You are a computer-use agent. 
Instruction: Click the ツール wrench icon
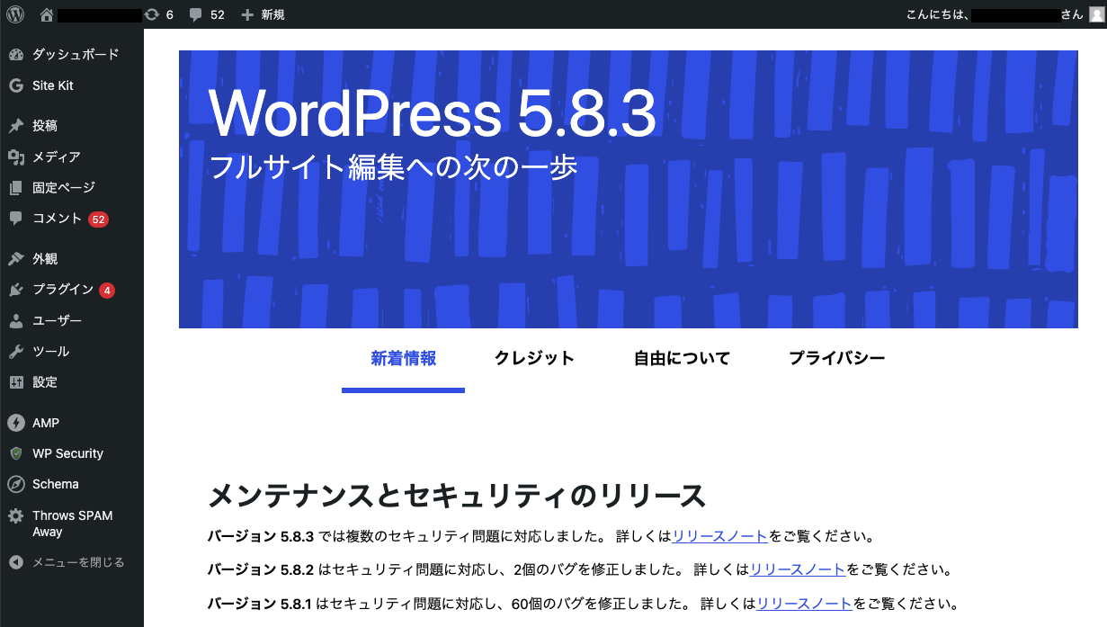pos(15,352)
